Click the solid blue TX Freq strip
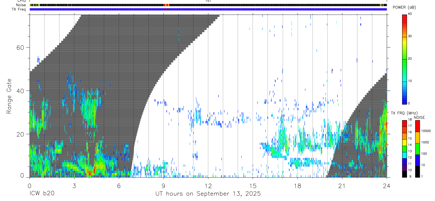The width and height of the screenshot is (435, 201). click(208, 9)
